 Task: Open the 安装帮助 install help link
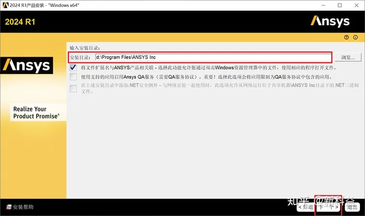(x=23, y=207)
